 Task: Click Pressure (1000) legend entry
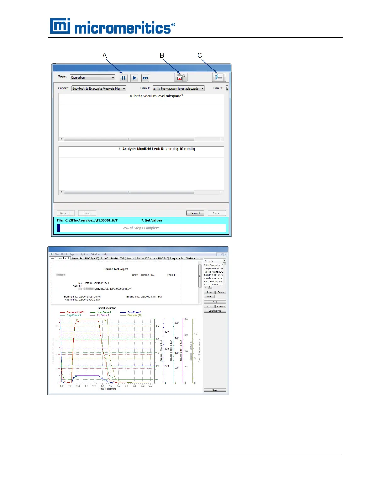pyautogui.click(x=72, y=312)
